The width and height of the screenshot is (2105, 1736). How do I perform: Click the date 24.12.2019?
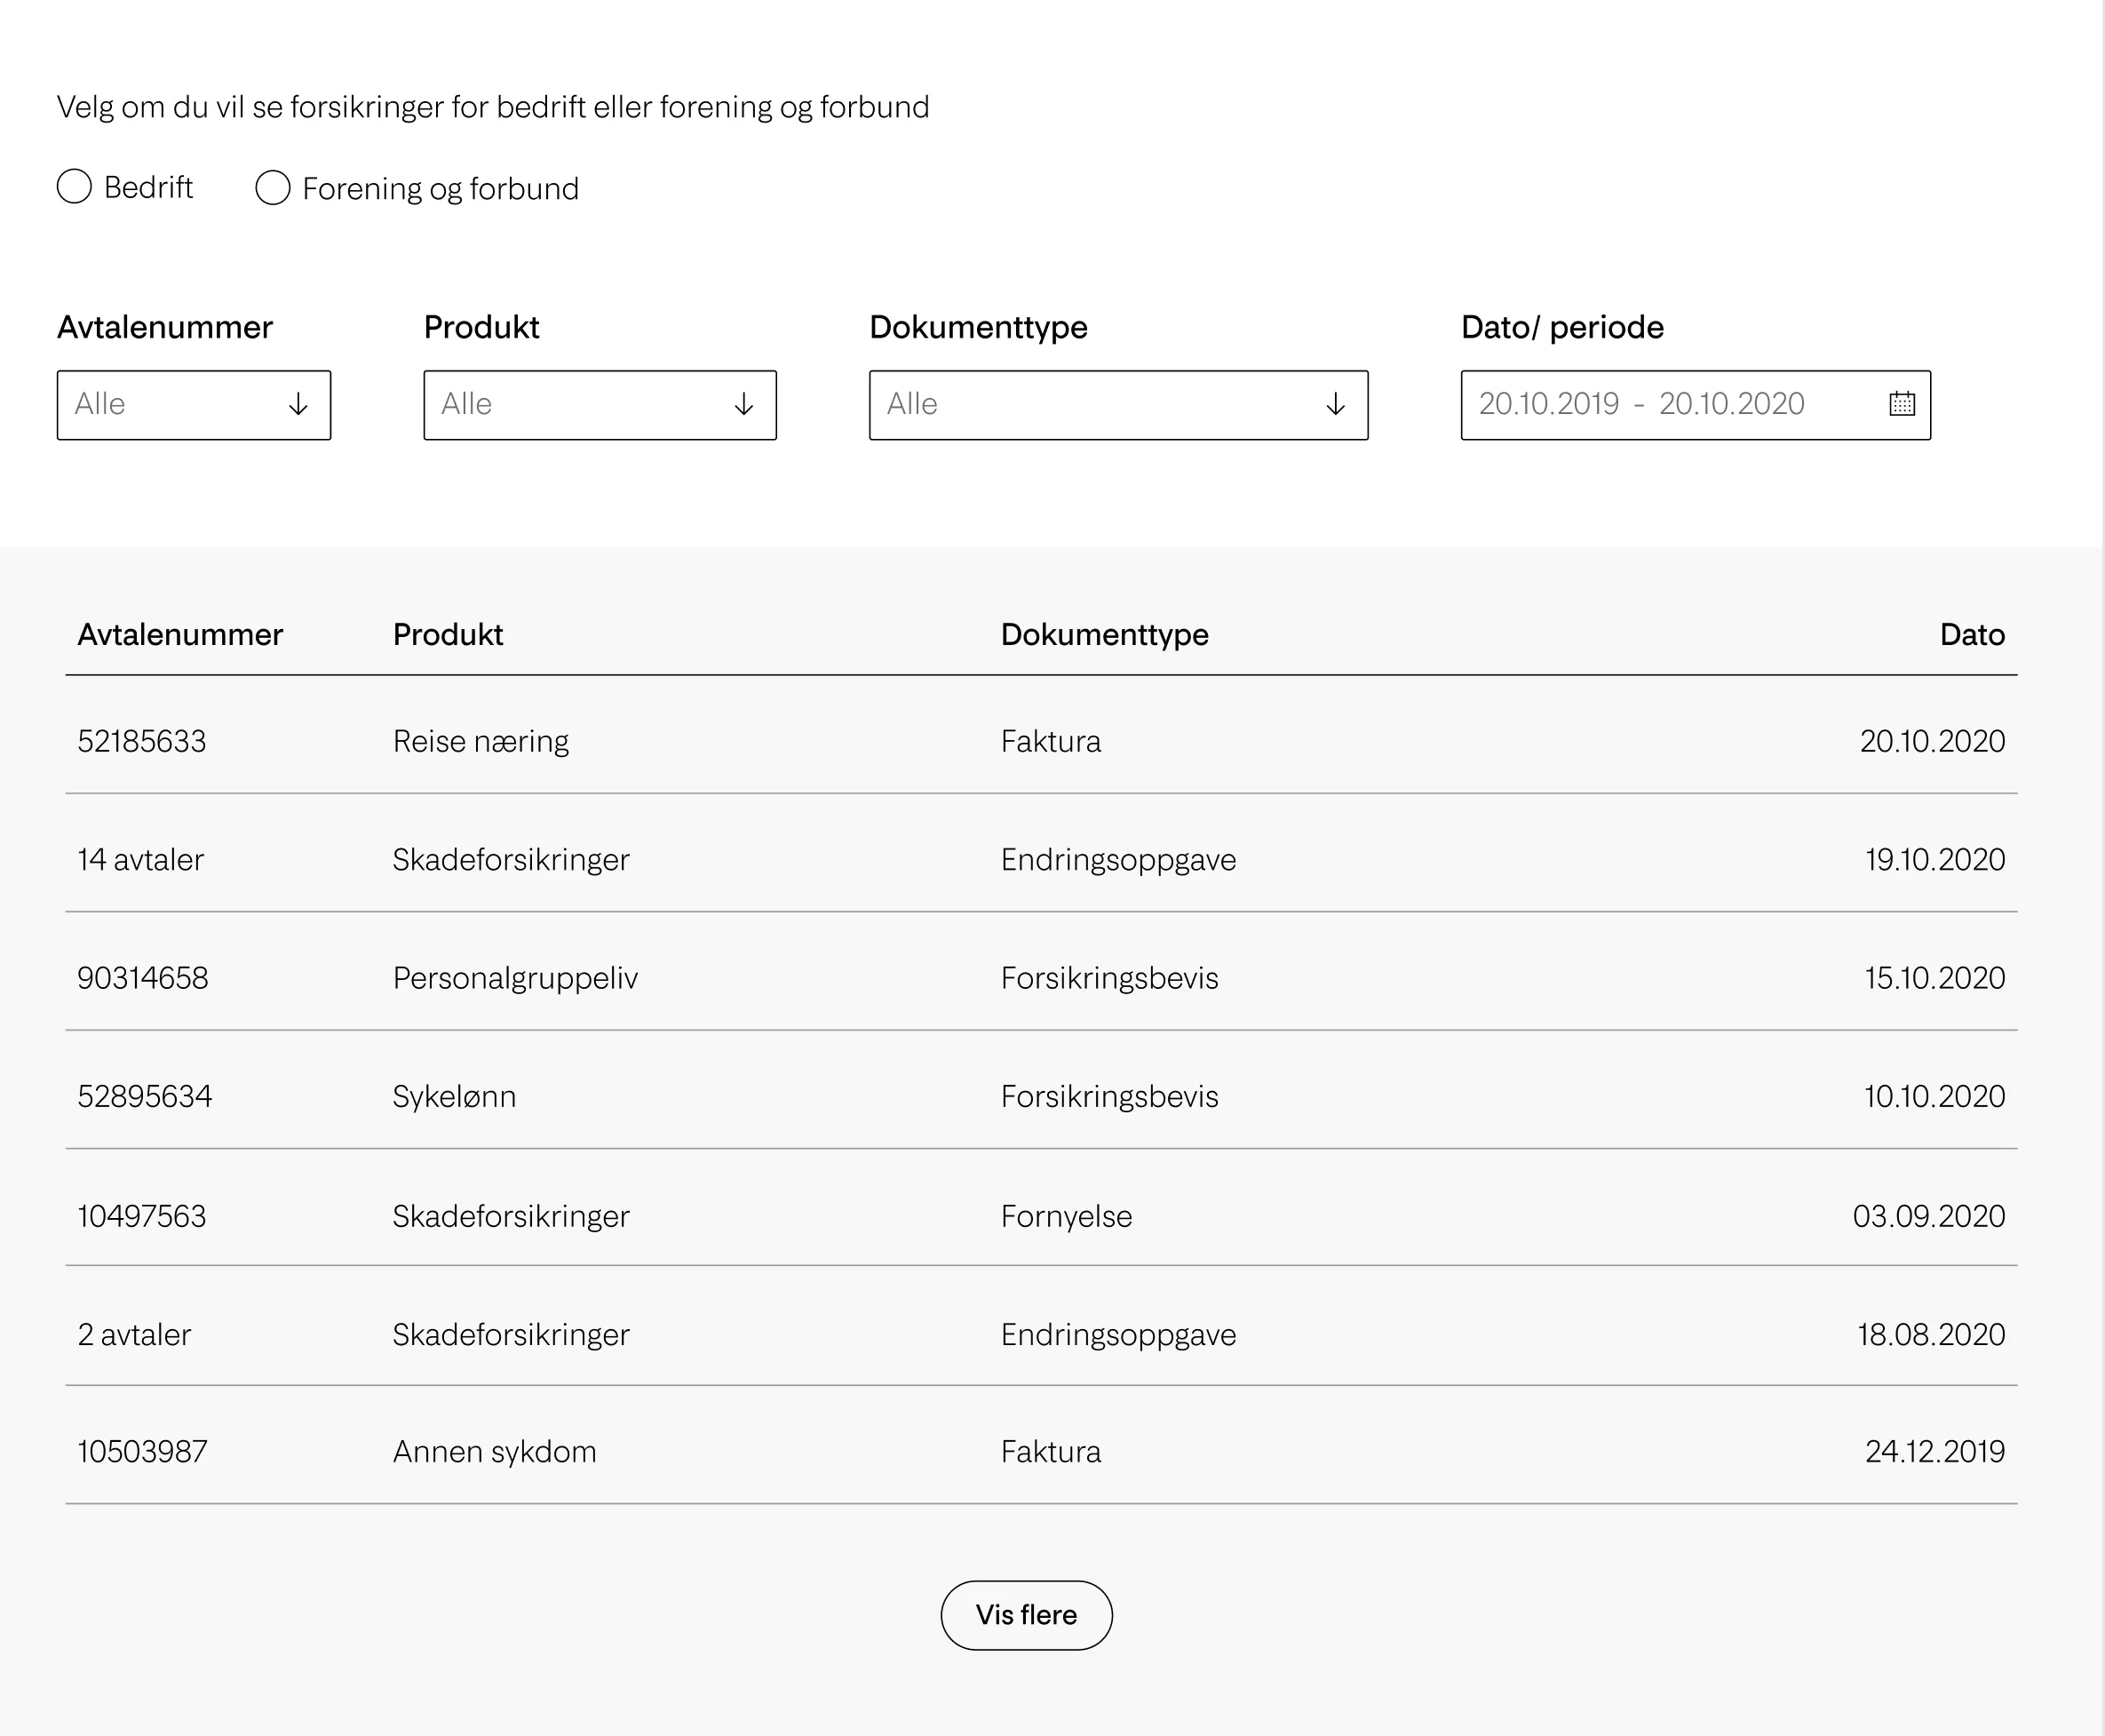tap(1935, 1451)
